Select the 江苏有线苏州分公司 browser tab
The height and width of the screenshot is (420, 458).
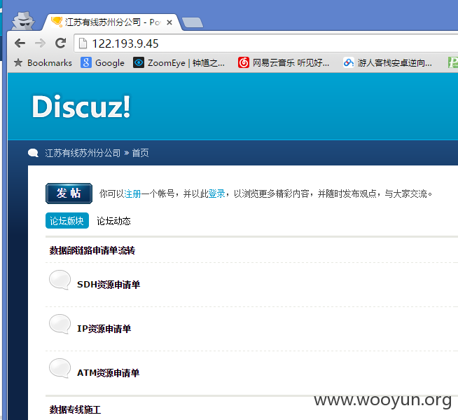113,22
